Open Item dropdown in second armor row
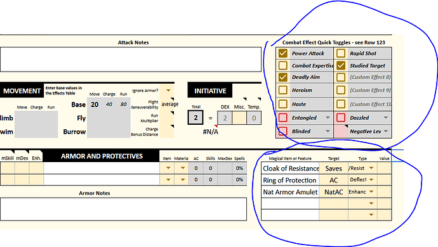 coord(168,180)
